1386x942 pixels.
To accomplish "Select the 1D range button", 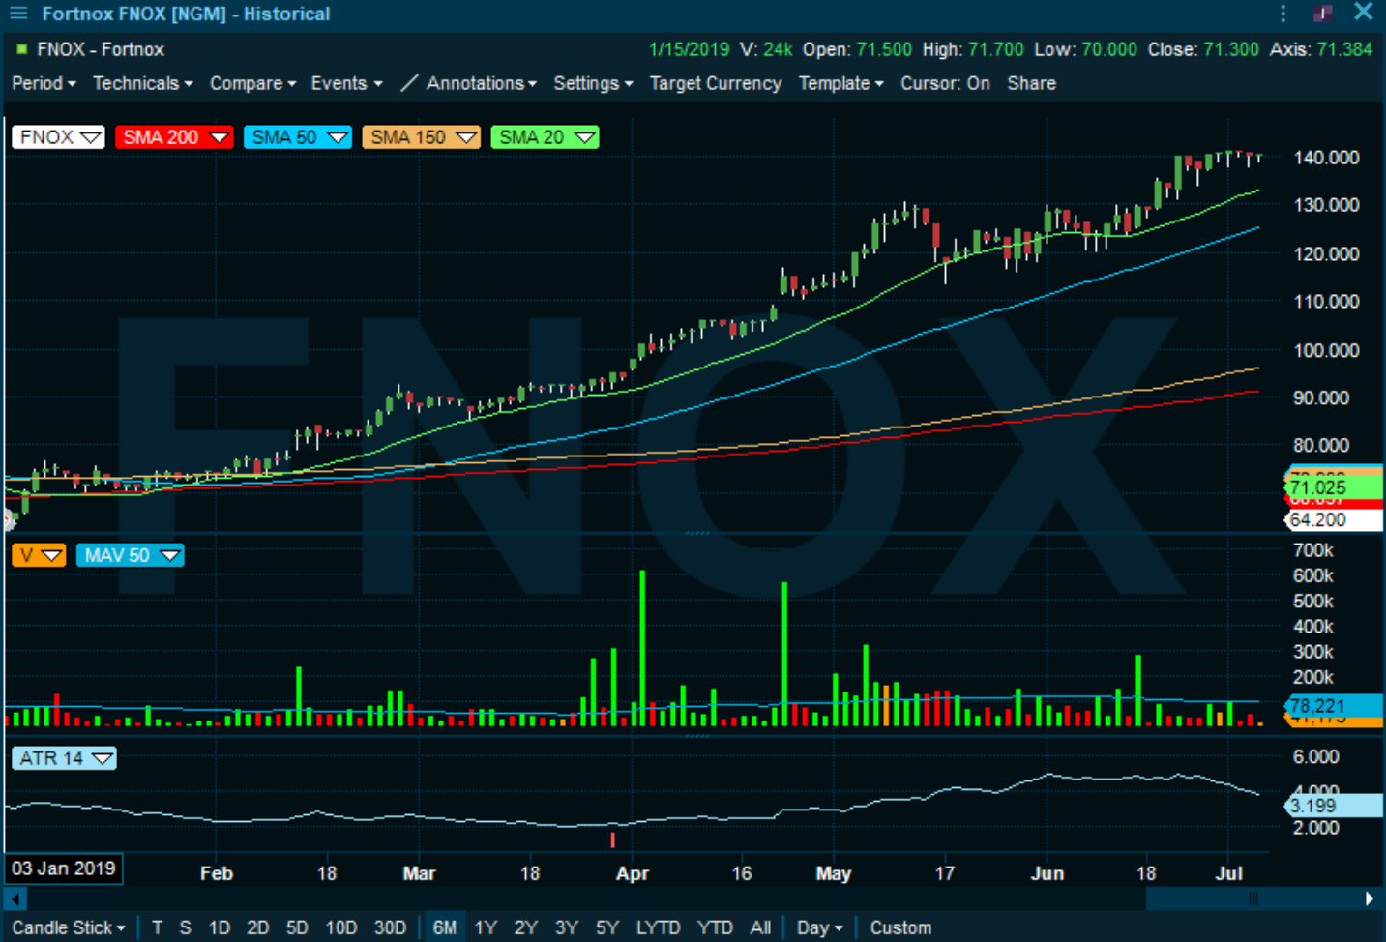I will (x=220, y=927).
